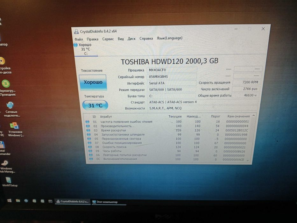Click the power-on count 2766 раз value

point(246,89)
